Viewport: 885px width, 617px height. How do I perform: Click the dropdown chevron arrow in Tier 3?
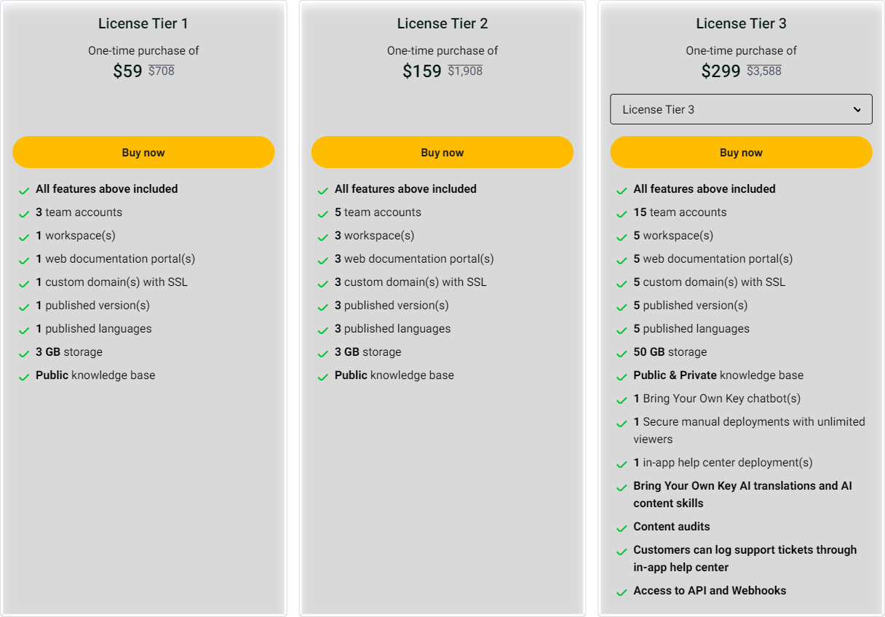[x=857, y=110]
